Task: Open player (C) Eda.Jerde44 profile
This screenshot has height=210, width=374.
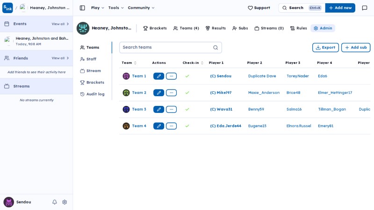Action: point(225,126)
